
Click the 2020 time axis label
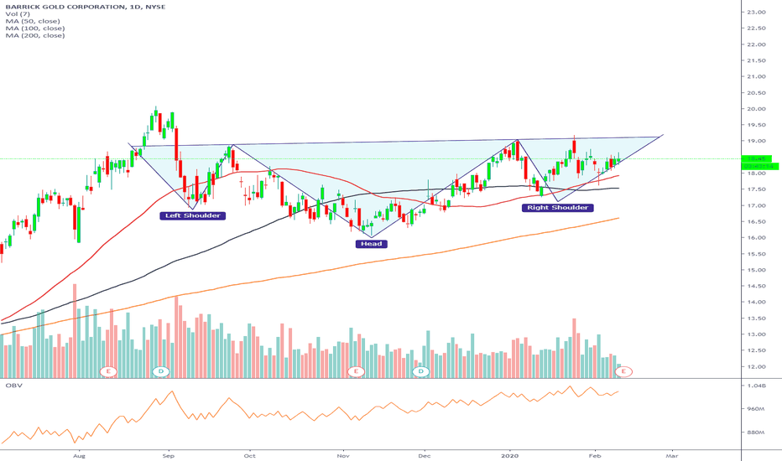(x=510, y=455)
